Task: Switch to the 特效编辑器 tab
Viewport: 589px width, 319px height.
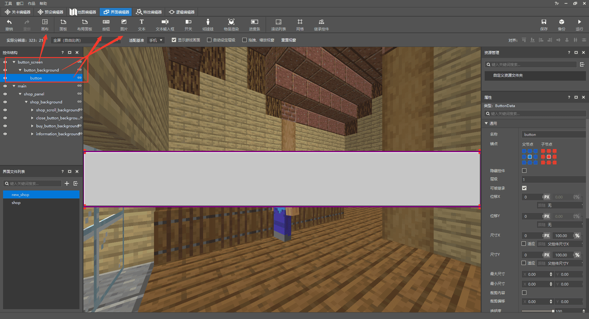Action: [x=149, y=12]
